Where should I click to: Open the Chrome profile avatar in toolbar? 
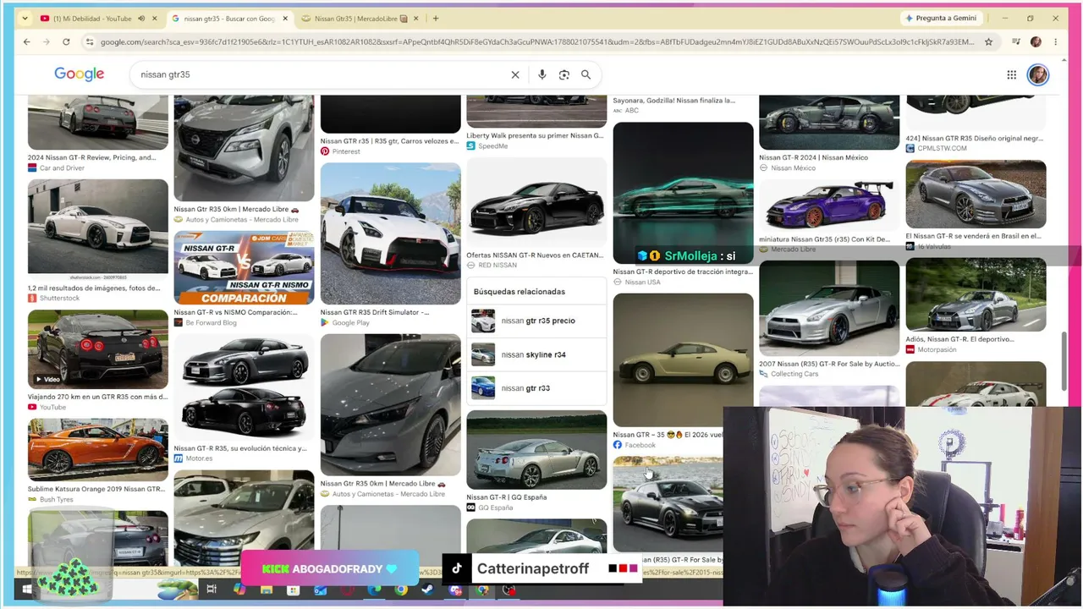pyautogui.click(x=1036, y=41)
